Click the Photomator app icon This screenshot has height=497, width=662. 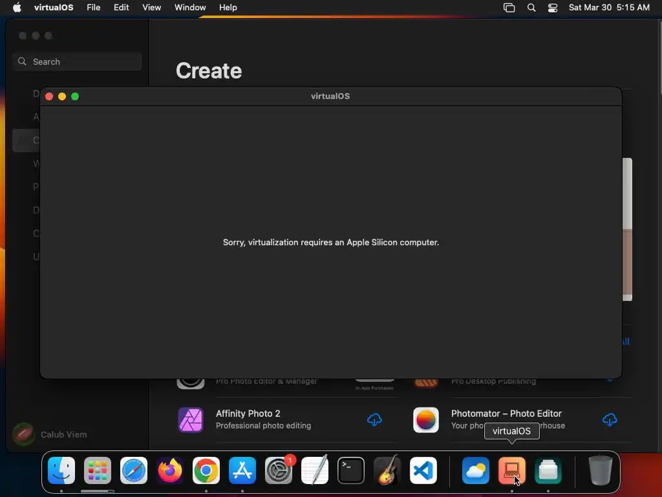coord(425,419)
